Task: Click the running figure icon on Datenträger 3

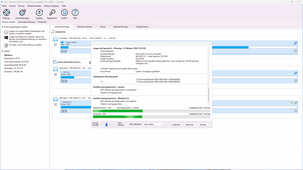Action: pyautogui.click(x=296, y=103)
